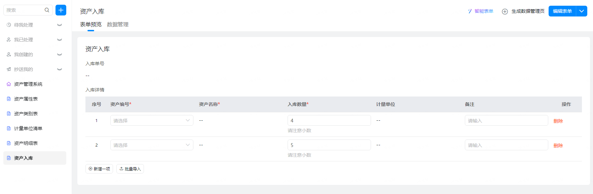Click the 批量导入 button

(130, 169)
